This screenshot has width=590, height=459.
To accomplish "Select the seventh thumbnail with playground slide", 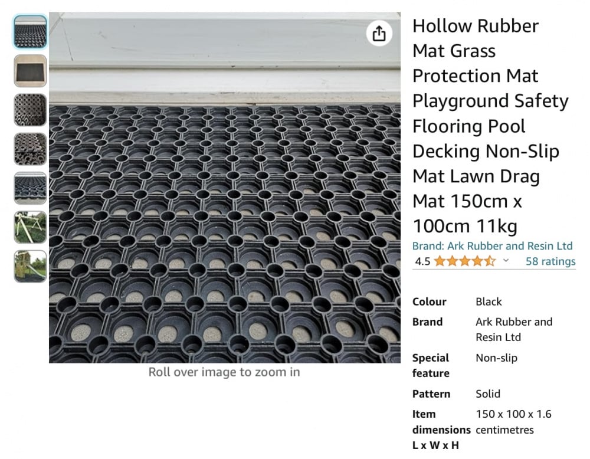I will click(30, 267).
